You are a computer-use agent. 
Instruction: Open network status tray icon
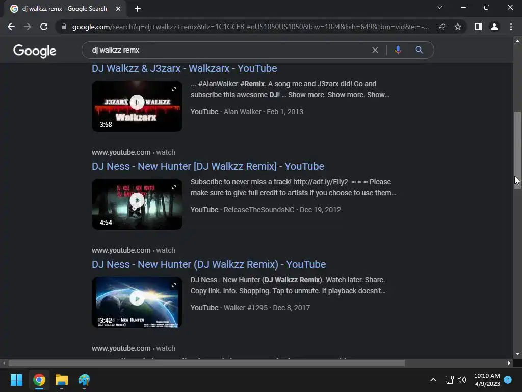[x=450, y=380]
